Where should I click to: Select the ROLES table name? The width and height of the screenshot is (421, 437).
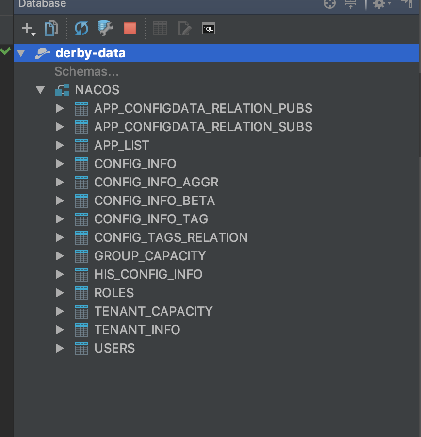point(114,293)
